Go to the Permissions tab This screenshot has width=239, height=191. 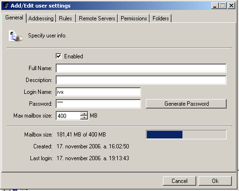[x=134, y=18]
